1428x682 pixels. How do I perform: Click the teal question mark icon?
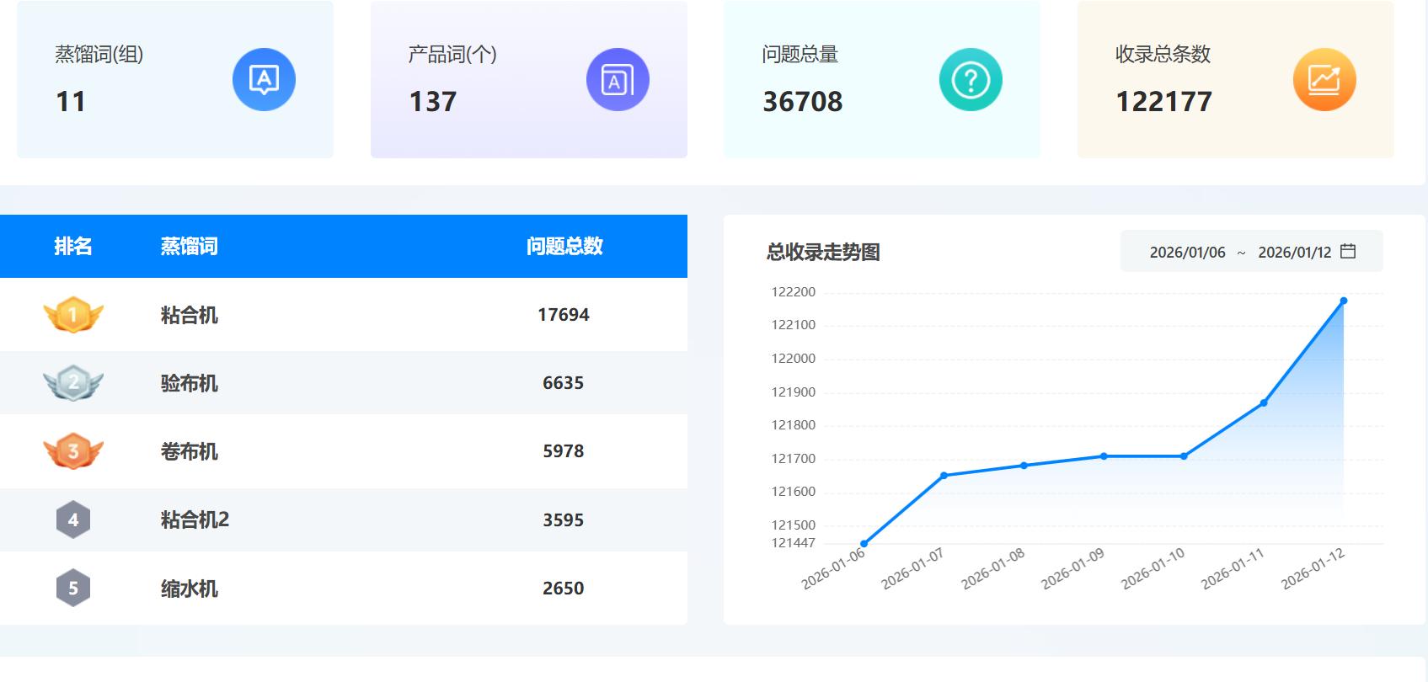pos(971,80)
